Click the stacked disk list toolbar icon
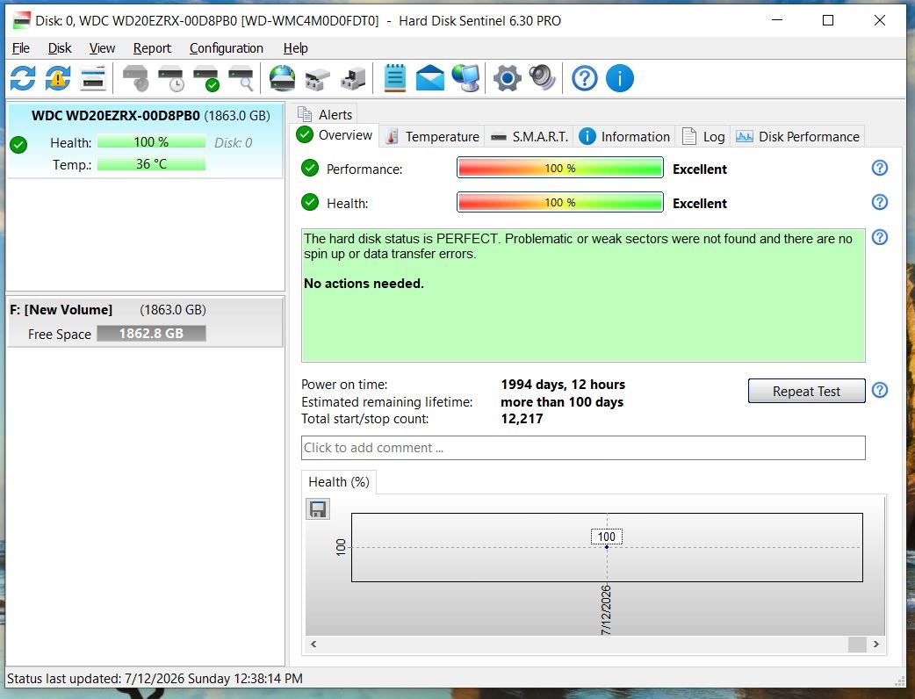Viewport: 915px width, 699px height. coord(93,77)
